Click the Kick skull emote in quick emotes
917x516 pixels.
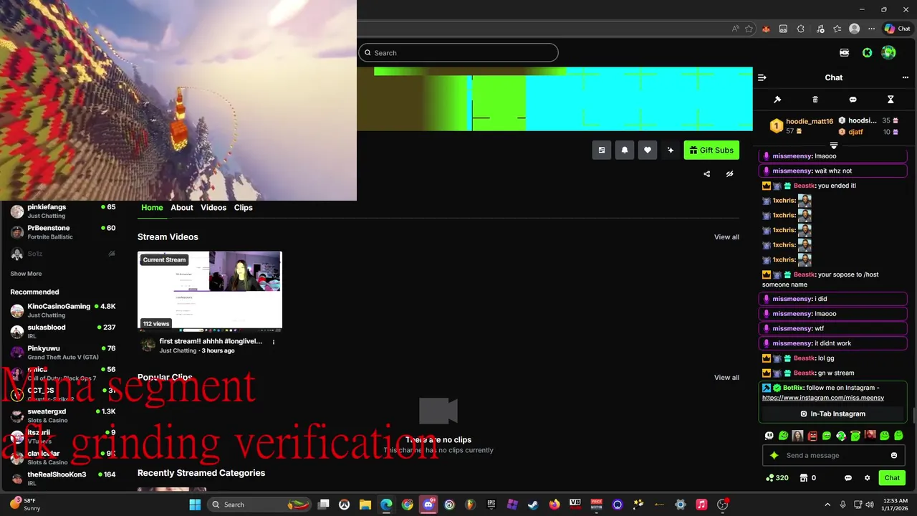(769, 436)
